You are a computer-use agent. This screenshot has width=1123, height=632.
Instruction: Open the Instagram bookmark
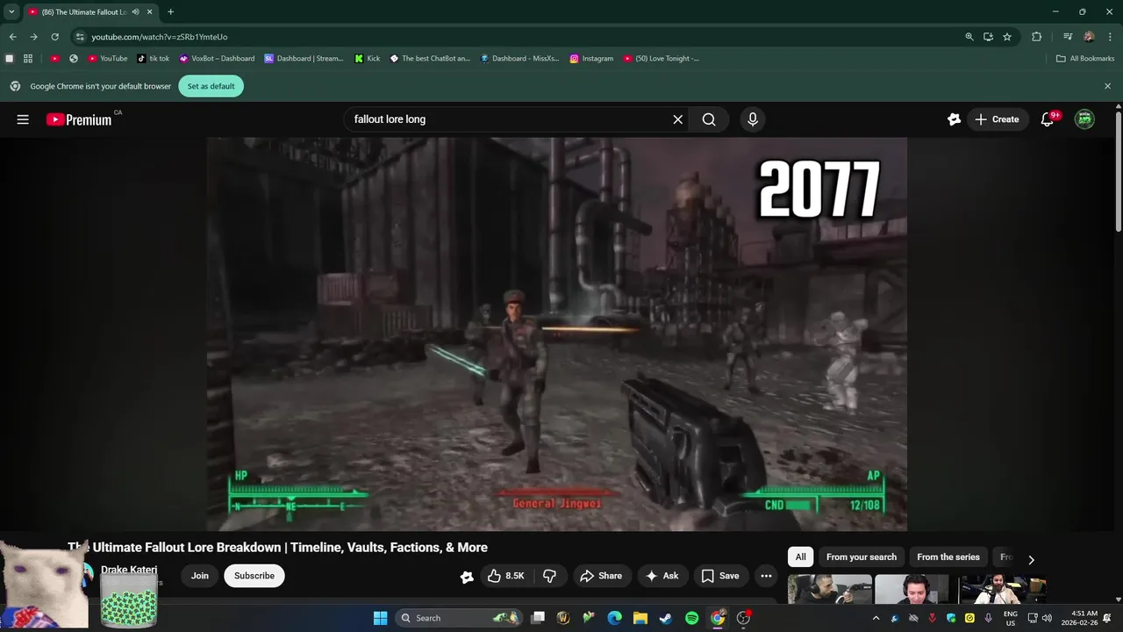click(x=591, y=59)
